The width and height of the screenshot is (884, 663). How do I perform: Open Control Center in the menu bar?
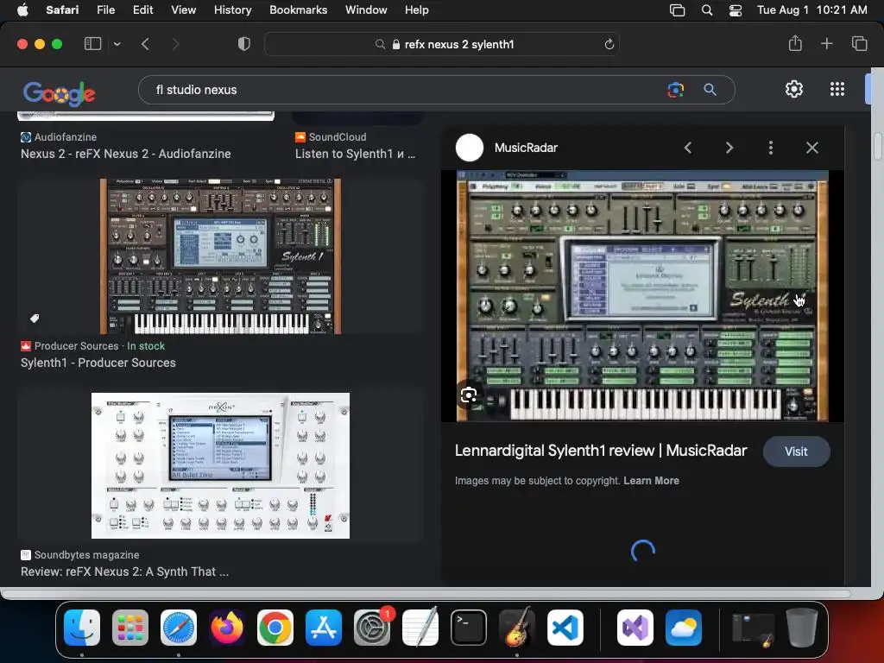pyautogui.click(x=736, y=10)
